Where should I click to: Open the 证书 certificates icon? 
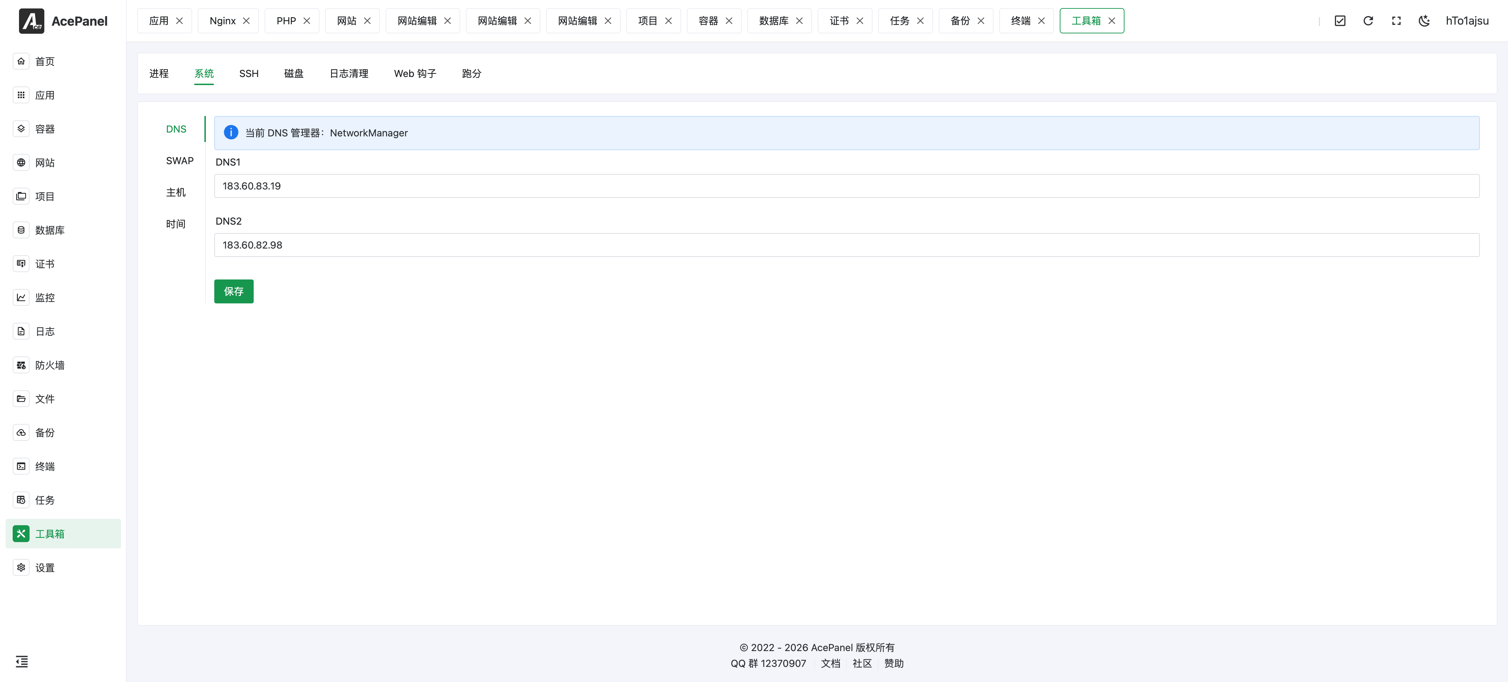pyautogui.click(x=21, y=263)
